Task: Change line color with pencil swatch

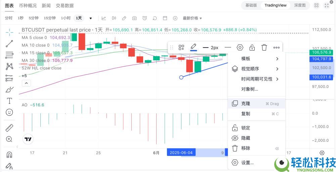Action: [194, 47]
